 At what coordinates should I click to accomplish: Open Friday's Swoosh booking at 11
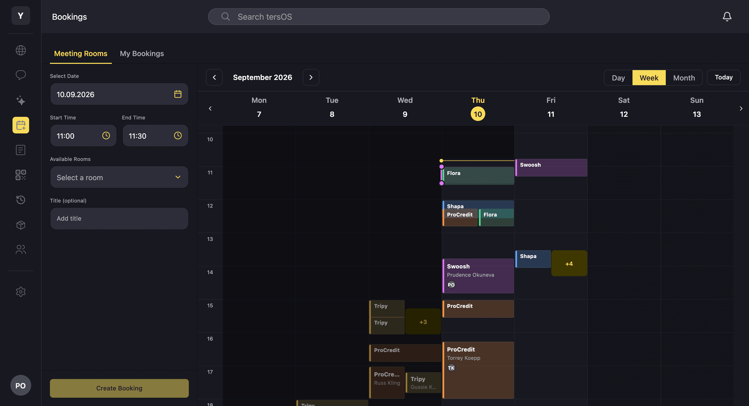point(551,168)
